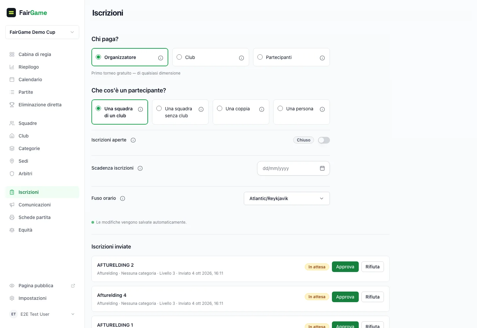Click the FairGame logo icon

coord(11,13)
